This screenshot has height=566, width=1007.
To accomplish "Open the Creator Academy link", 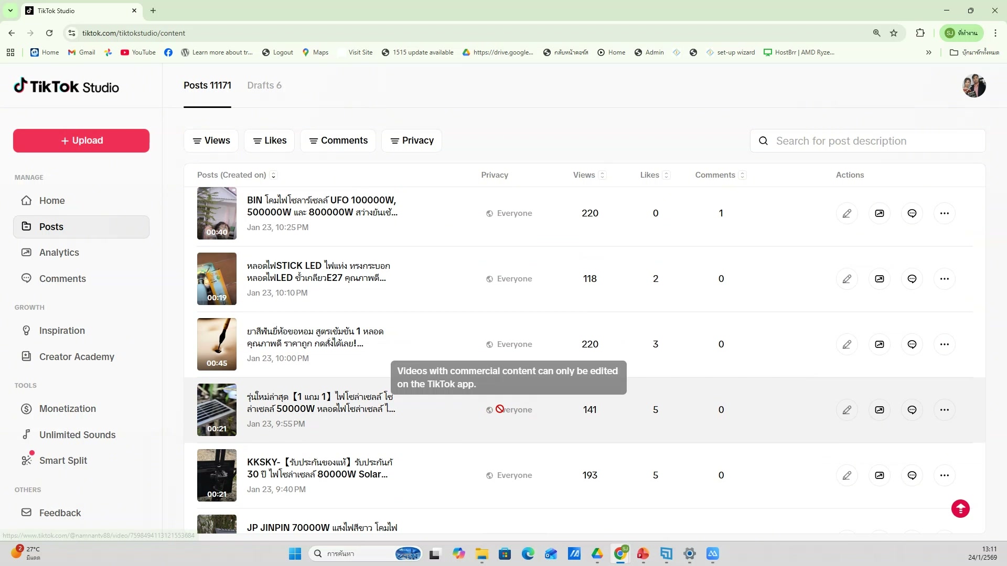I will click(x=77, y=357).
